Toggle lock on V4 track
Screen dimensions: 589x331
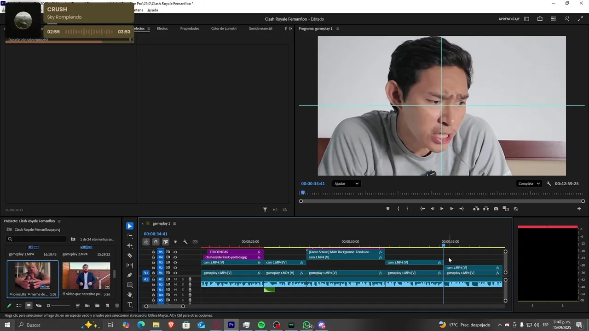click(153, 257)
